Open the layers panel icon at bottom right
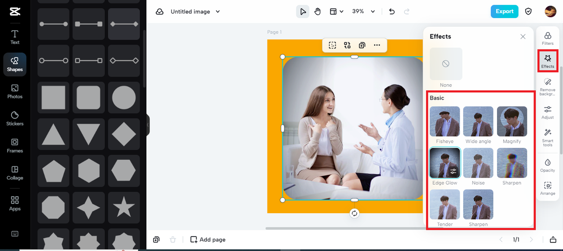This screenshot has height=251, width=563. (x=553, y=240)
